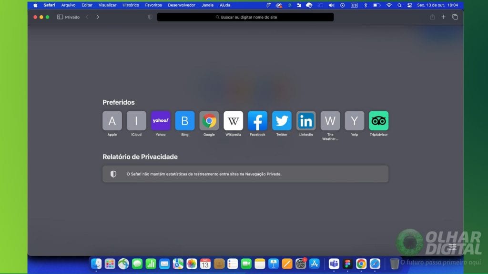Go back with the back arrow

pyautogui.click(x=87, y=17)
